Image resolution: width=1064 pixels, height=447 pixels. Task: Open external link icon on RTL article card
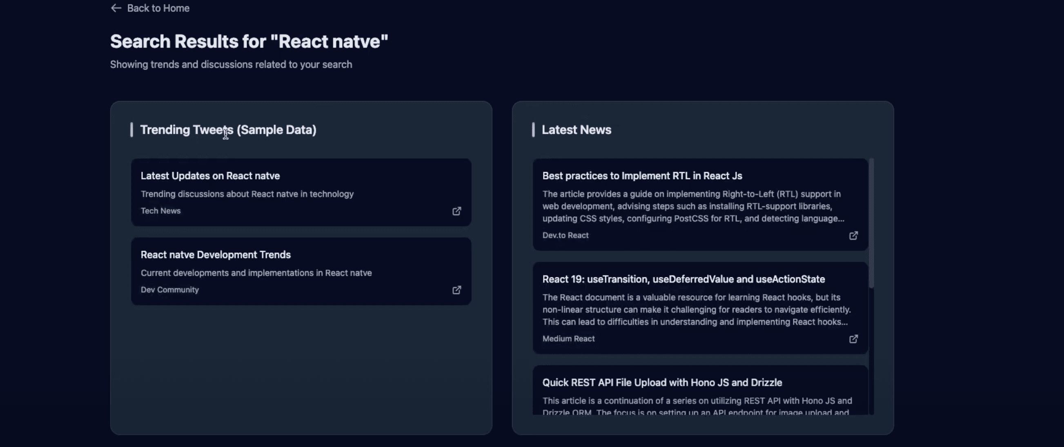pos(853,235)
